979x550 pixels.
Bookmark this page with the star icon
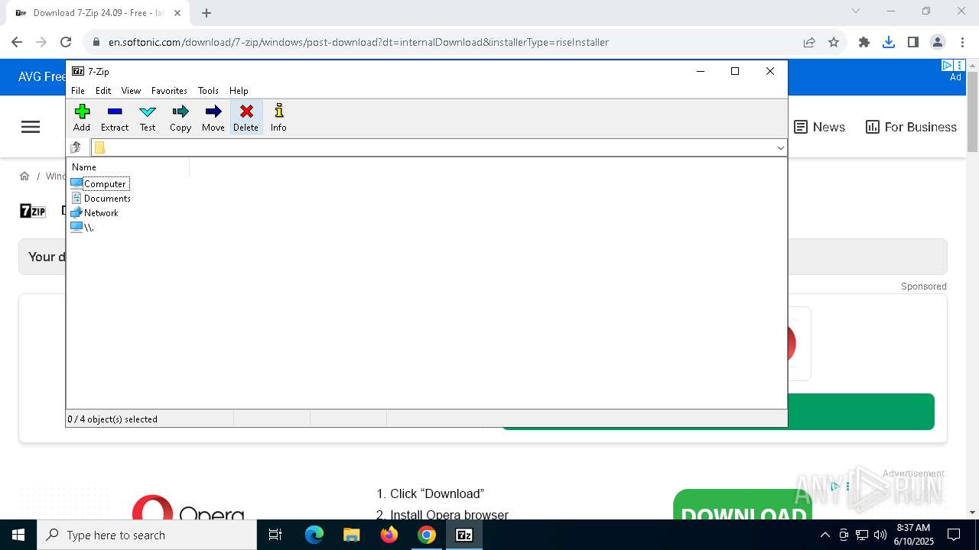[x=834, y=42]
